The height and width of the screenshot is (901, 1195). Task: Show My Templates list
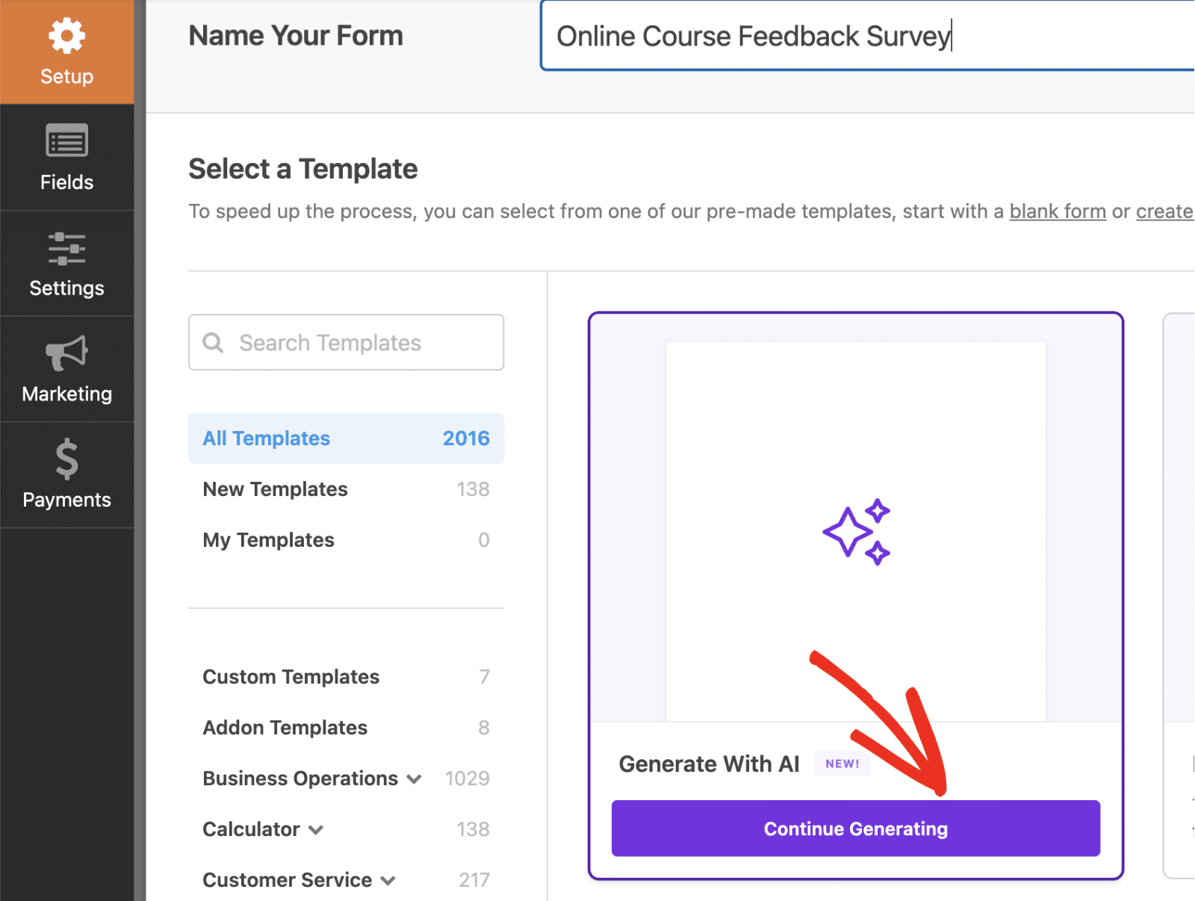[346, 540]
